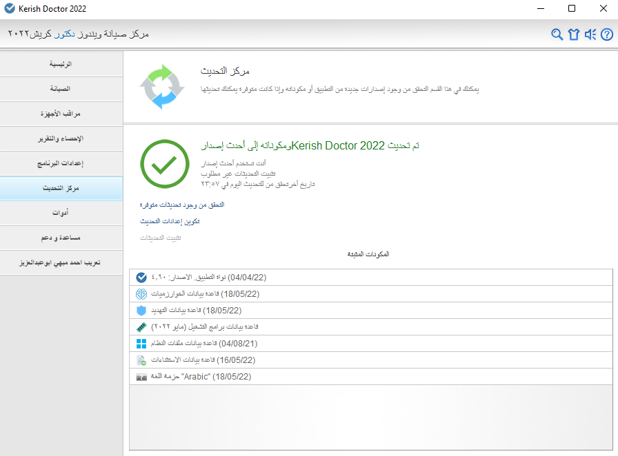Minimize the Kerish Doctor window
This screenshot has width=618, height=456.
tap(541, 9)
